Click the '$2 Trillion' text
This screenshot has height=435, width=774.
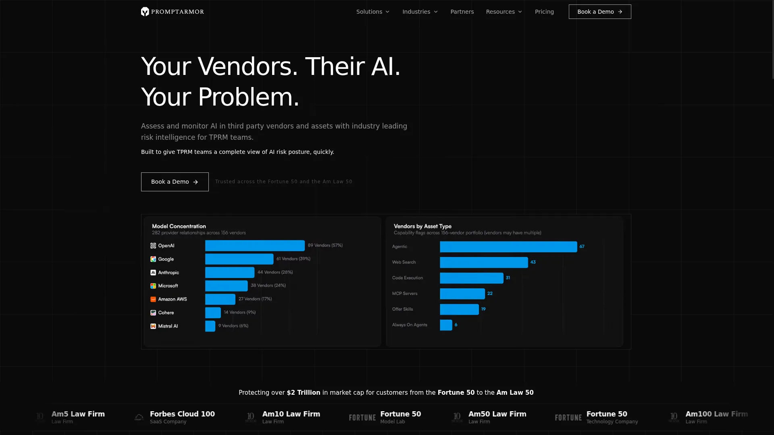point(304,393)
